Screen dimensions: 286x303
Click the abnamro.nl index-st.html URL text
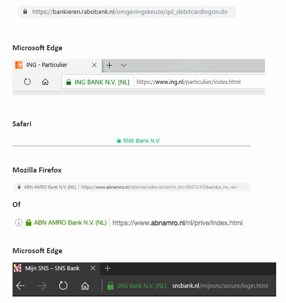click(x=160, y=187)
